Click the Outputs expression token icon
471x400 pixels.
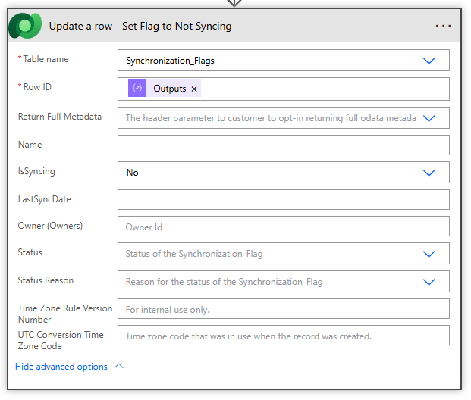click(137, 89)
